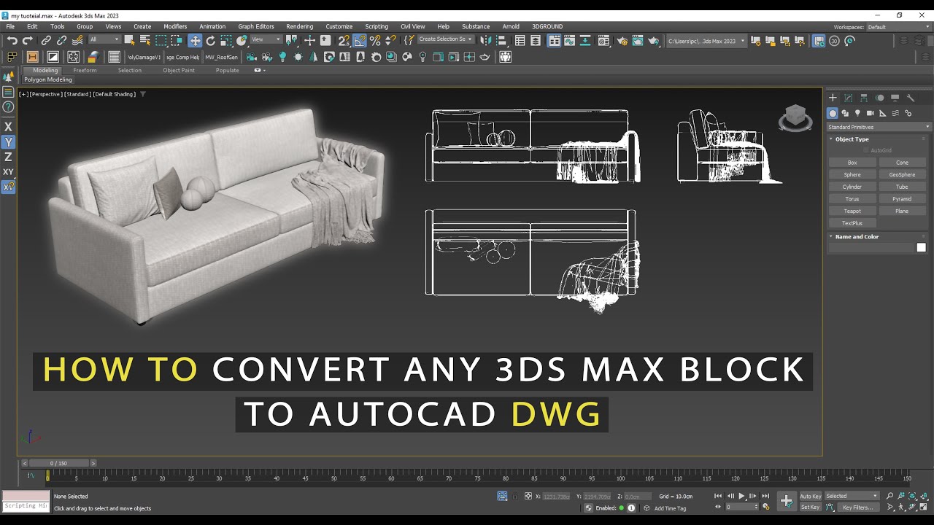Open Select by Name dialog
Screen dimensions: 934x525
coord(144,41)
